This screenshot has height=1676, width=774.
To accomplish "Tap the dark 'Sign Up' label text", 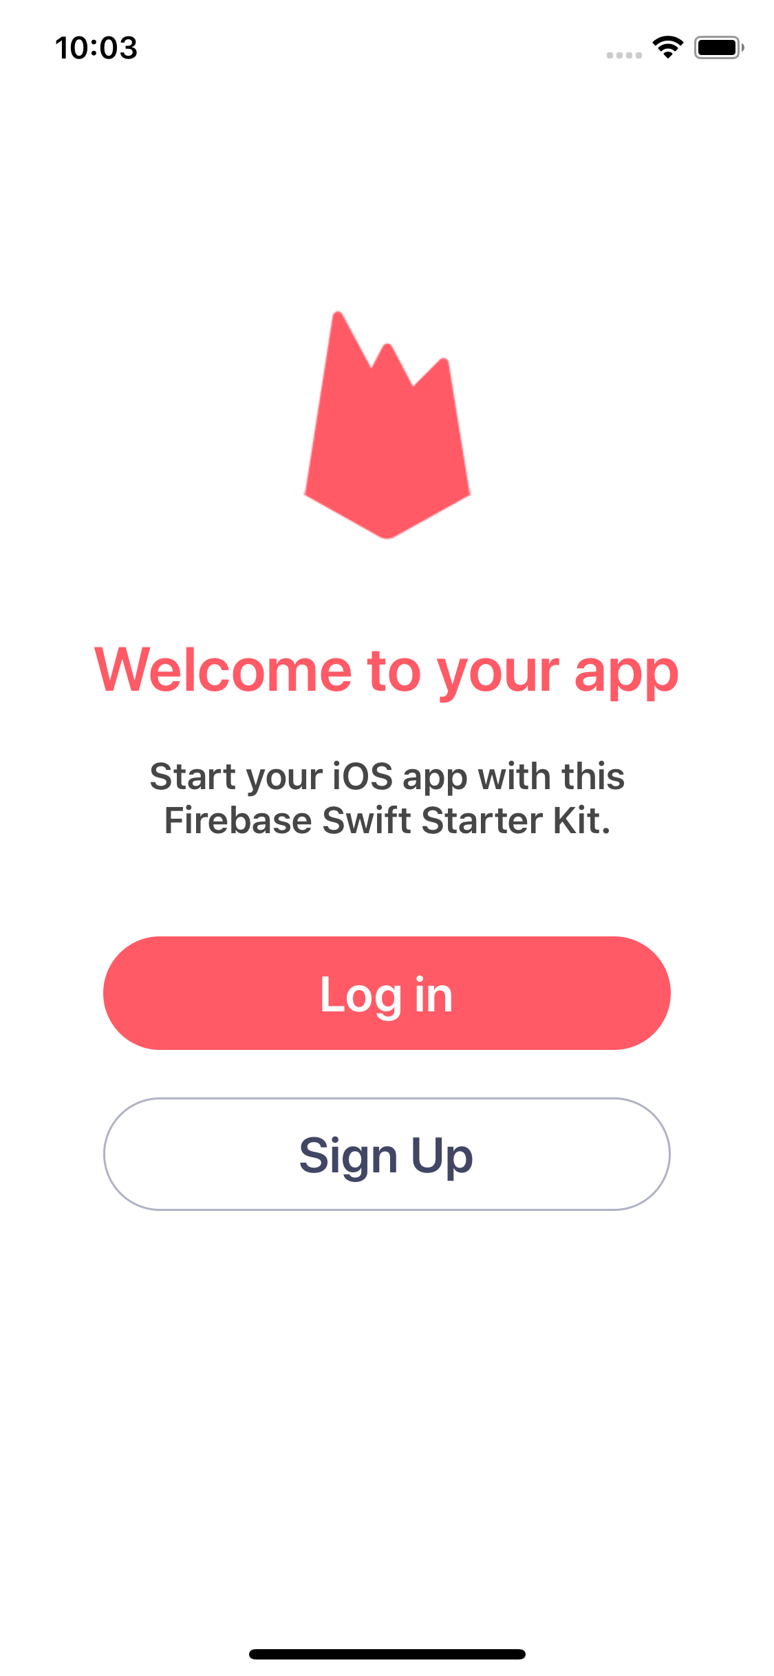I will tap(387, 1156).
